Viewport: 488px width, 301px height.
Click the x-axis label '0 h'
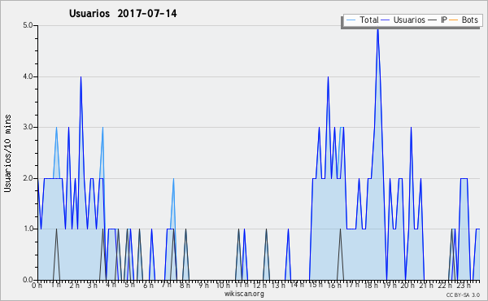(x=37, y=286)
